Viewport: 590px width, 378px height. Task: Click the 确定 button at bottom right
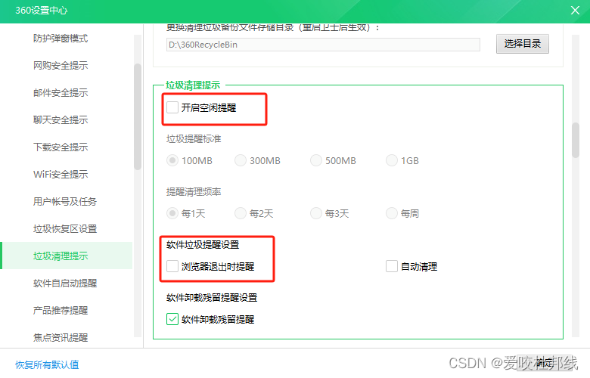[545, 363]
